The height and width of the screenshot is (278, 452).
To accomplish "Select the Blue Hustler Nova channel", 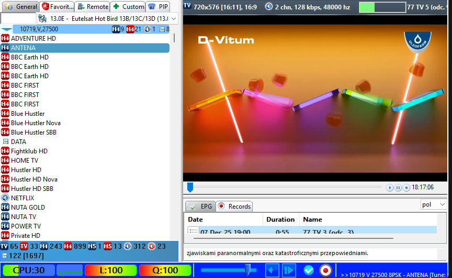I will pos(85,123).
